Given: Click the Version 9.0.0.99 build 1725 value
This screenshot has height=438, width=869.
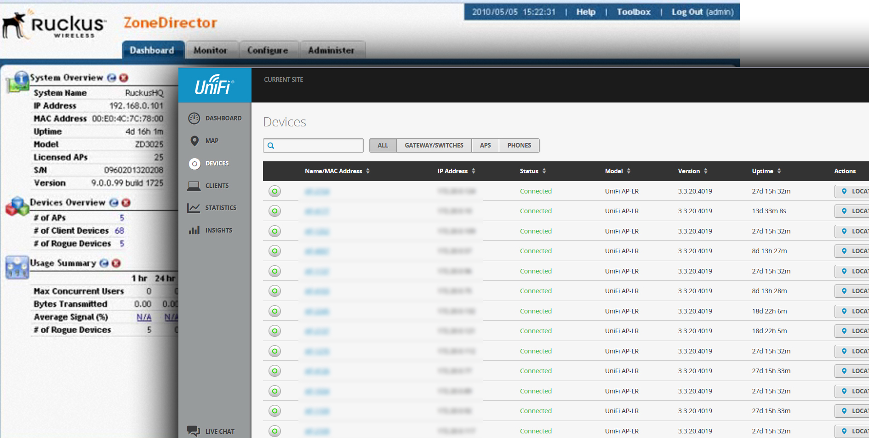Looking at the screenshot, I should pyautogui.click(x=127, y=183).
